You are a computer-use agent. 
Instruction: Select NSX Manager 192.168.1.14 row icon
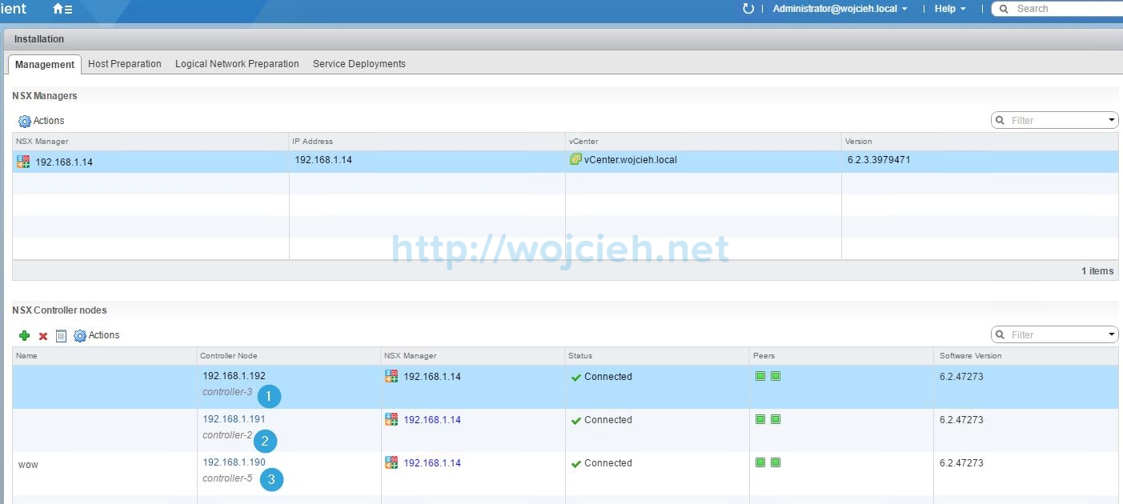23,162
